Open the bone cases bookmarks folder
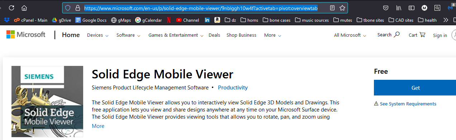Screen dimensions: 456x140 276,20
